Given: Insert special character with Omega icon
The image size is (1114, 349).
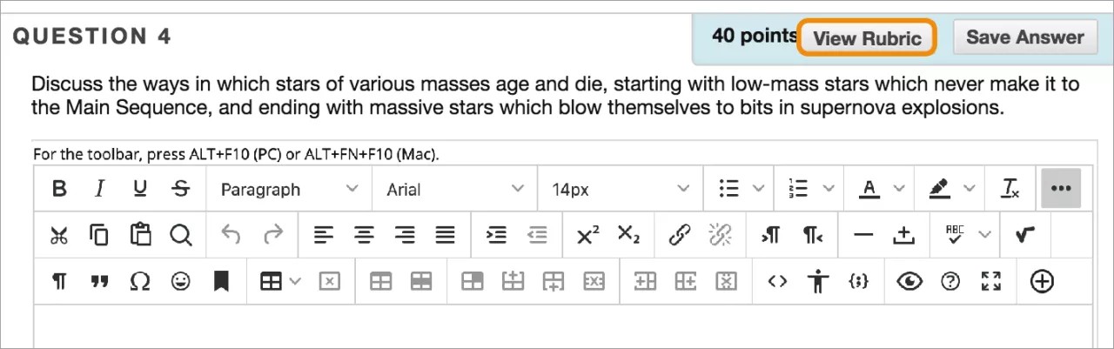Looking at the screenshot, I should tap(139, 281).
